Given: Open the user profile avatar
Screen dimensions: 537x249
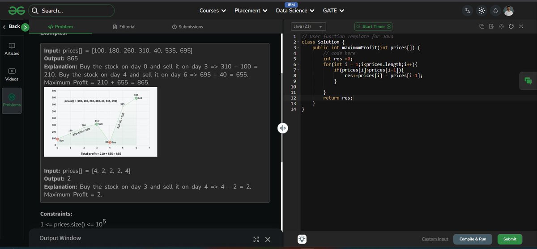Looking at the screenshot, I should pos(509,10).
